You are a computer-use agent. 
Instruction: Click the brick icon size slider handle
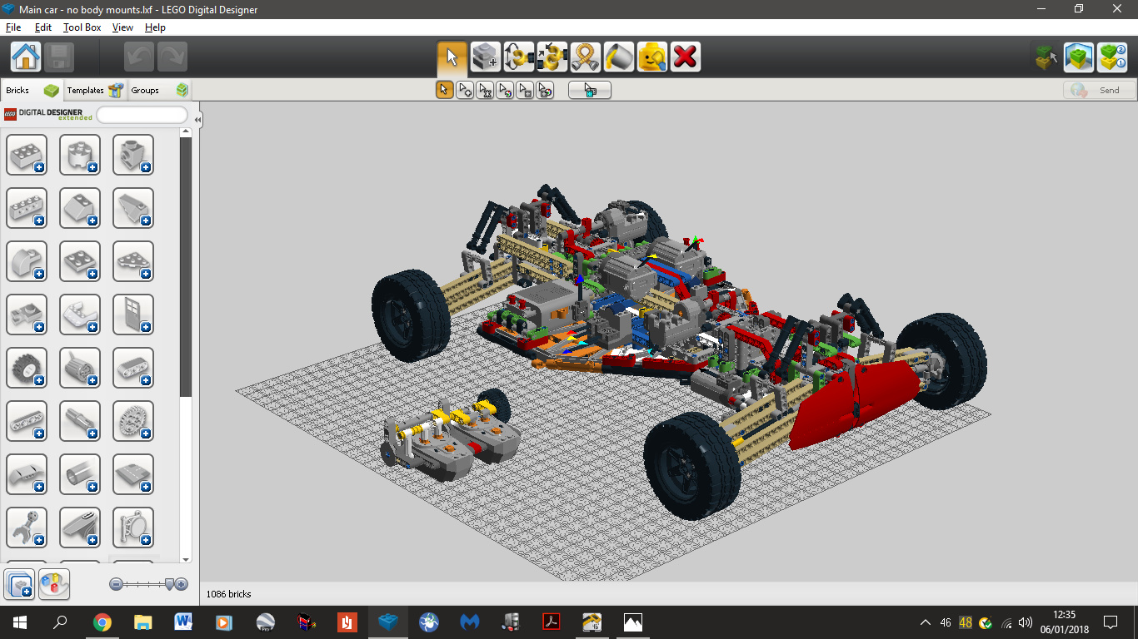(169, 584)
